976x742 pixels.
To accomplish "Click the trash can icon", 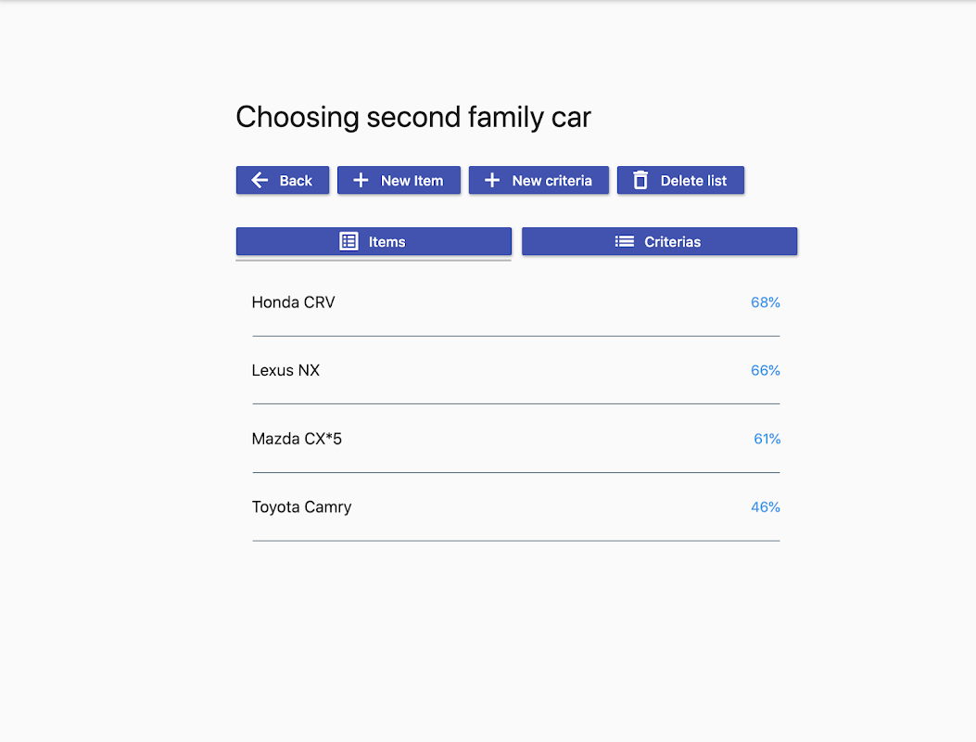I will (x=640, y=180).
